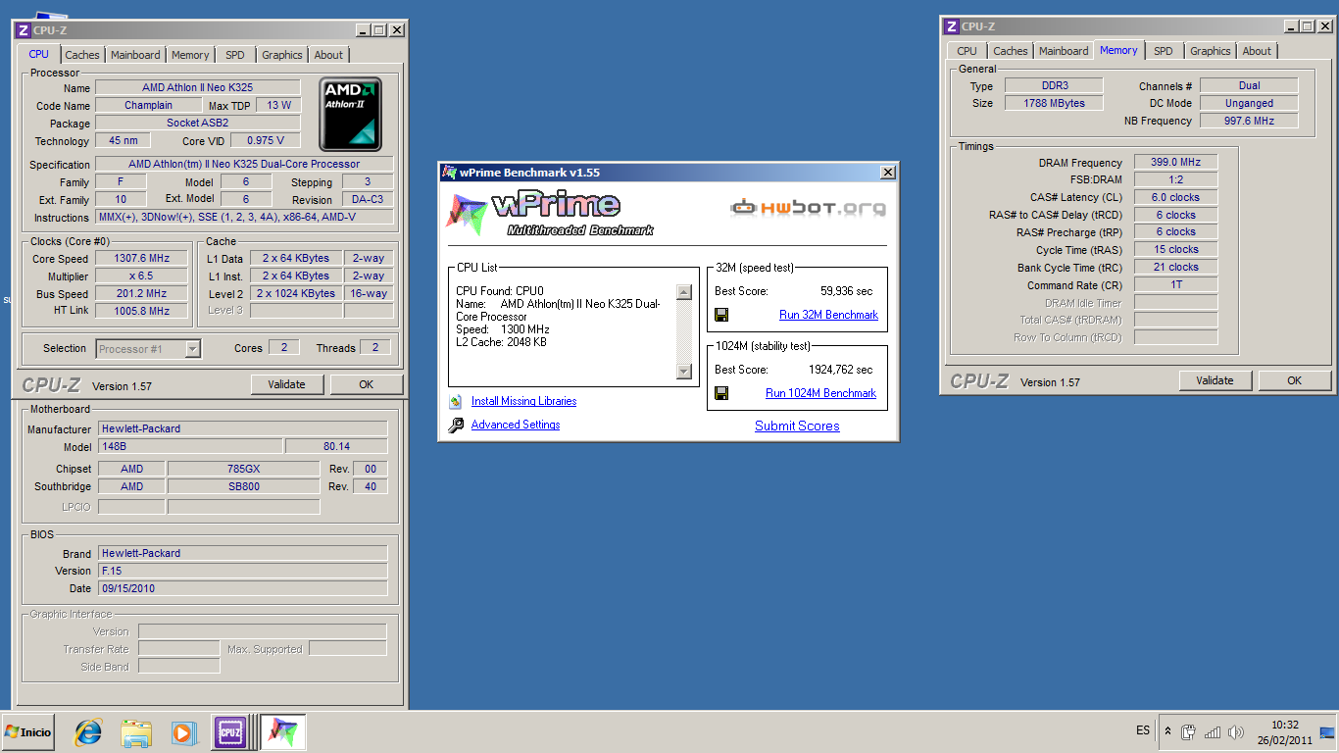This screenshot has height=753, width=1339.
Task: Open Windows Explorer folder on taskbar
Action: pyautogui.click(x=135, y=731)
